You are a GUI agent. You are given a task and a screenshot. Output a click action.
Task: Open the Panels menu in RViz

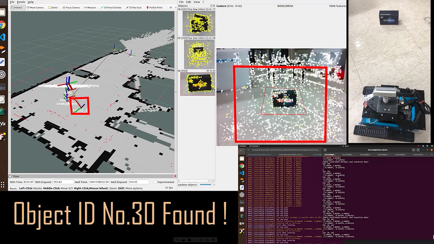21,2
